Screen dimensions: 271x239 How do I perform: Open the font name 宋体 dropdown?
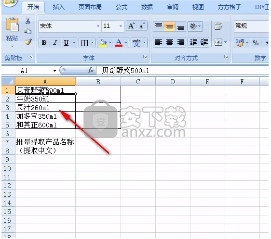98,26
